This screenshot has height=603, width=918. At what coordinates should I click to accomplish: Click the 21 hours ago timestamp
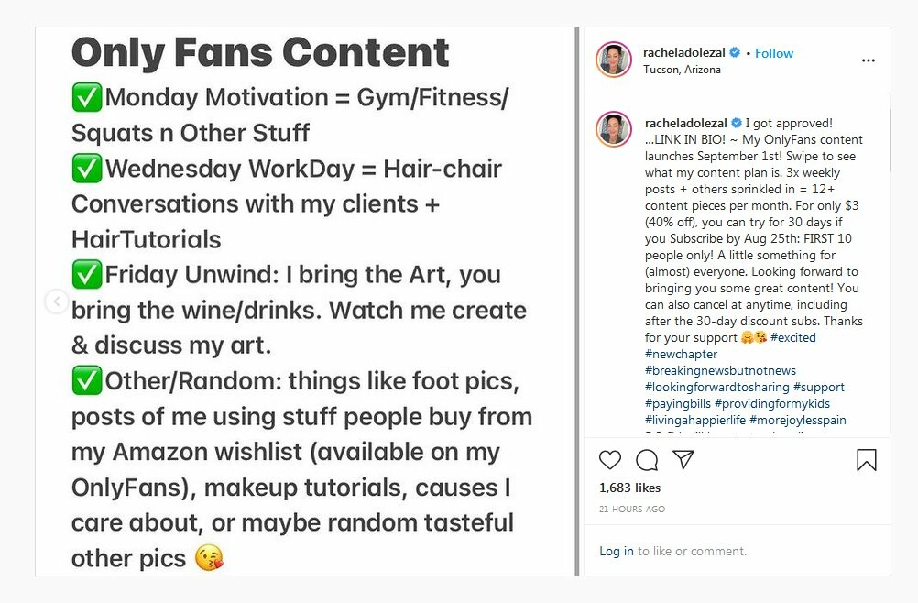tap(632, 509)
